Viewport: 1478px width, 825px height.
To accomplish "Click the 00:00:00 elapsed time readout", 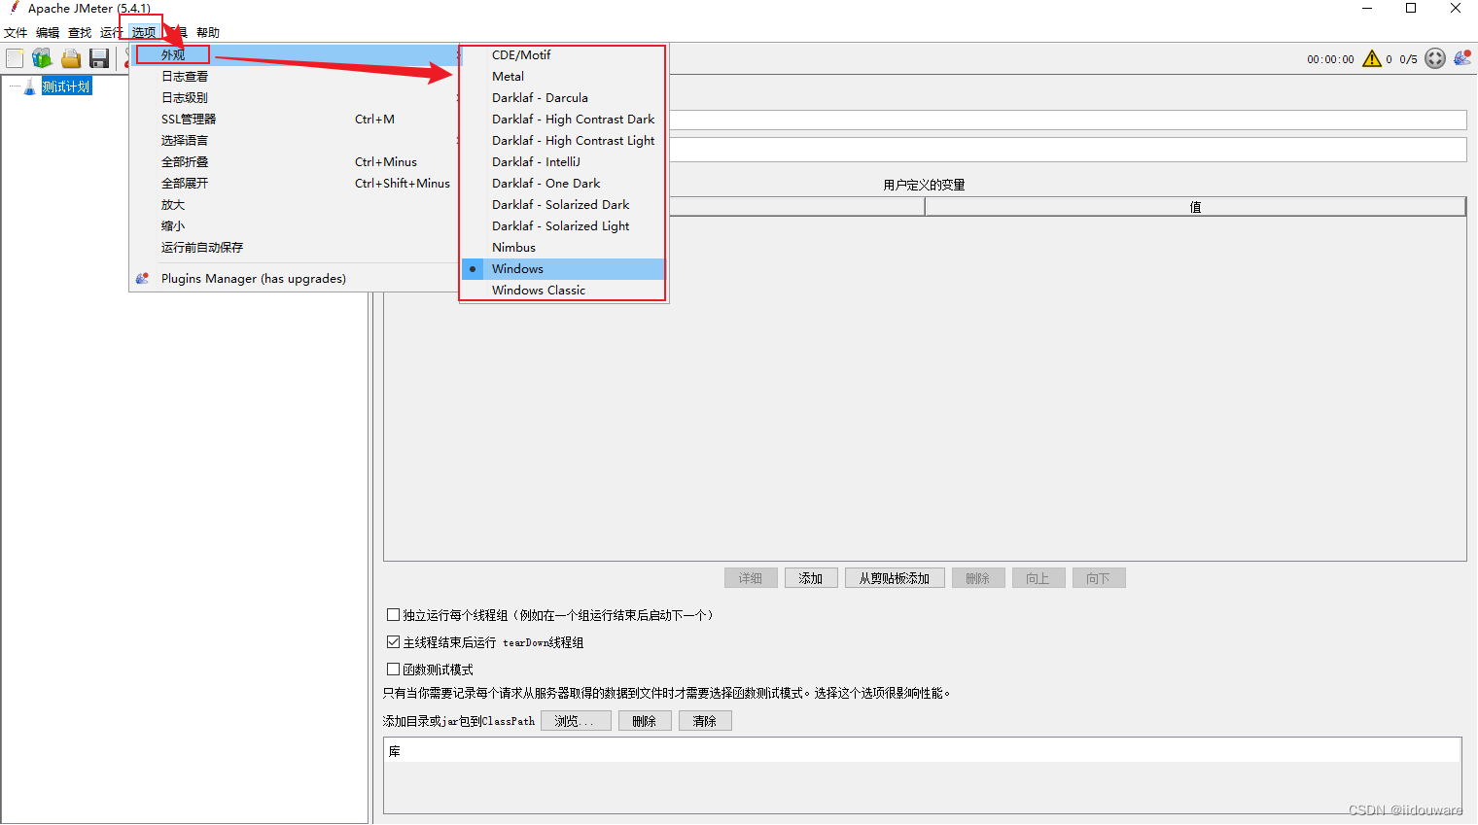I will tap(1330, 59).
